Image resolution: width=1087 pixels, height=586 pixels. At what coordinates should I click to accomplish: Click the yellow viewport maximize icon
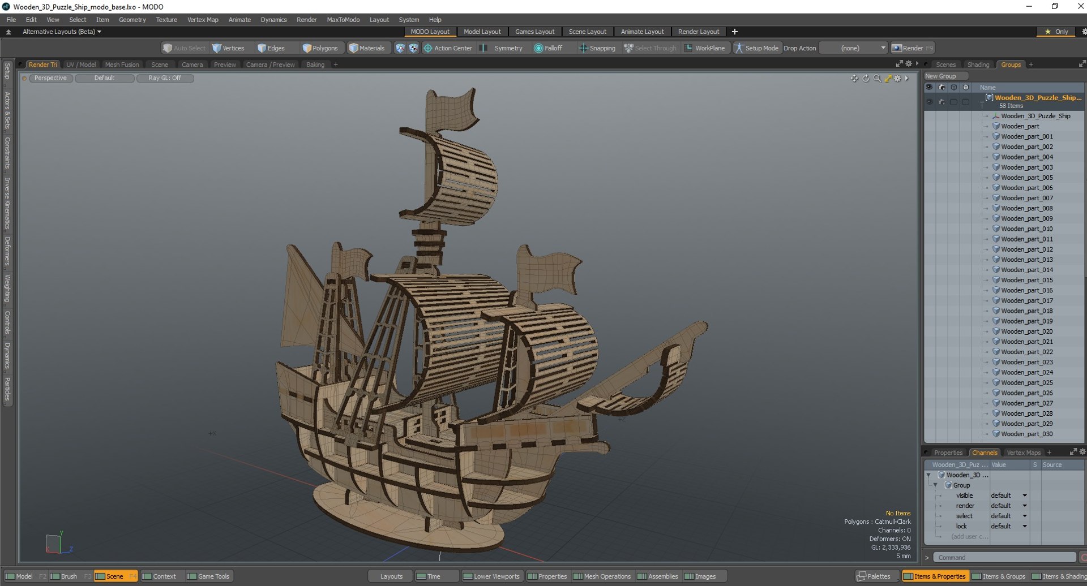coord(888,79)
